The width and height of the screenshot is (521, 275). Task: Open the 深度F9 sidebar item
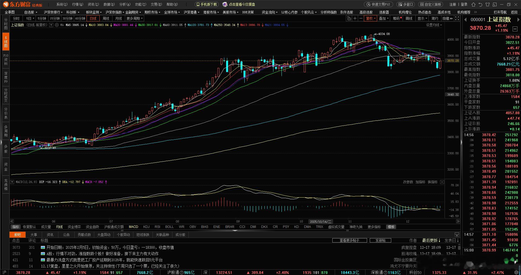point(6,77)
